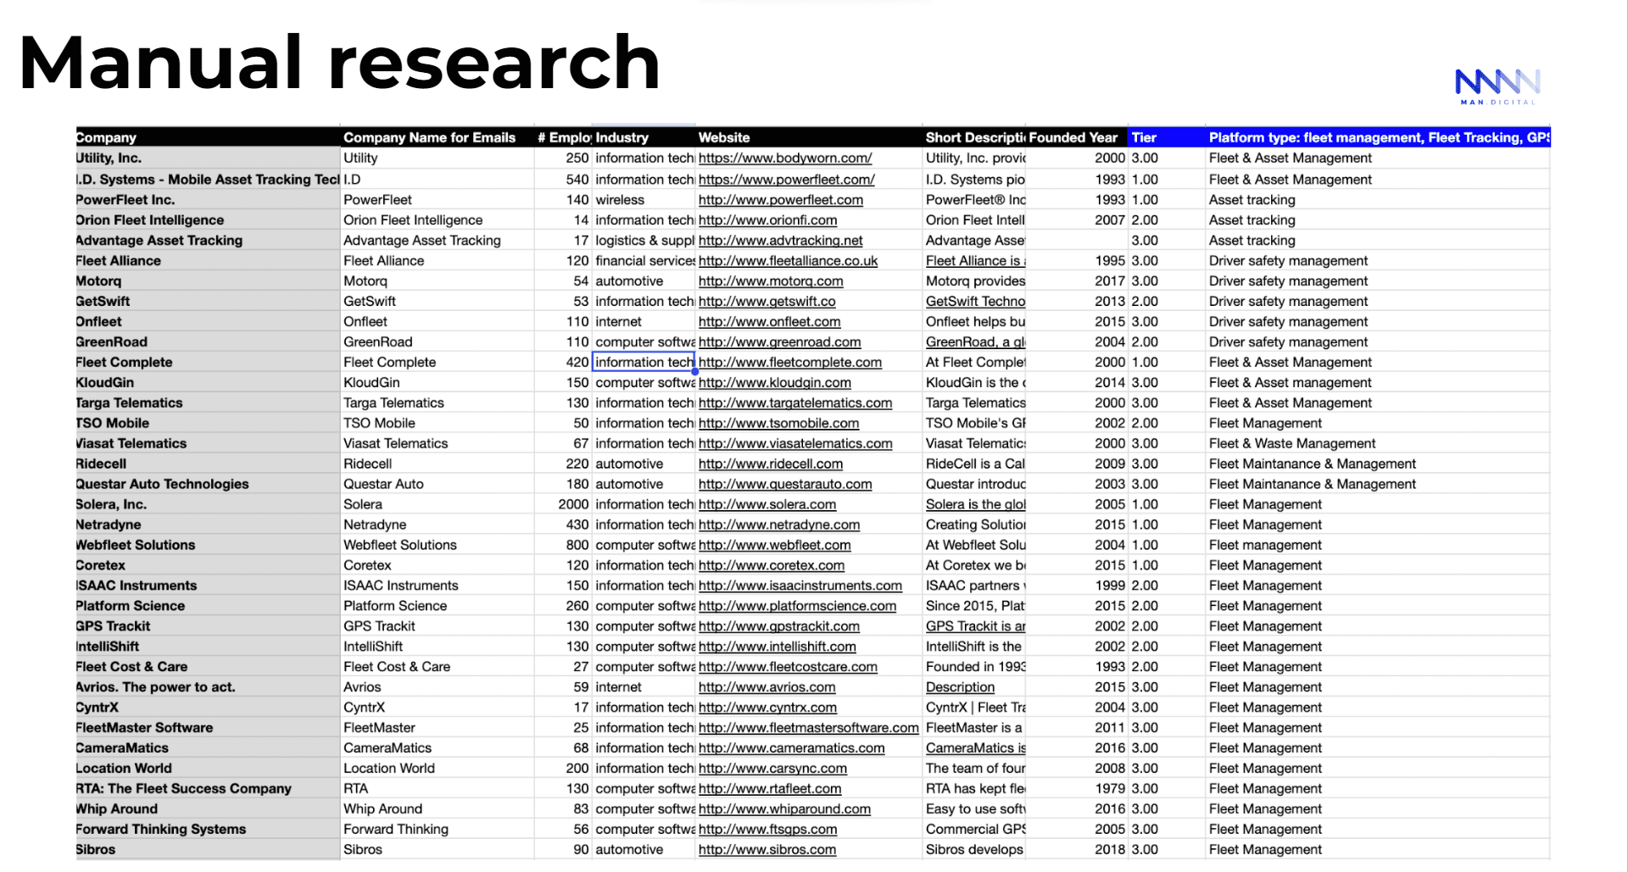Select the Website column header
Image resolution: width=1628 pixels, height=872 pixels.
coord(809,137)
